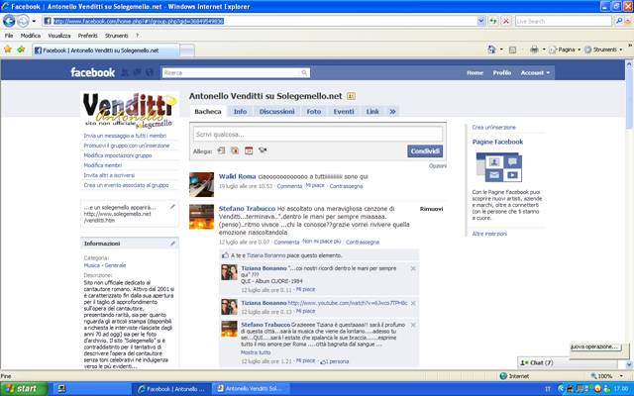
Task: Attach a photo using the Allega icon
Action: [x=235, y=150]
